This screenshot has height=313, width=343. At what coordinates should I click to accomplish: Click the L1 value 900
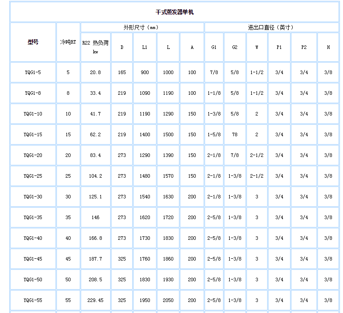[x=145, y=72]
